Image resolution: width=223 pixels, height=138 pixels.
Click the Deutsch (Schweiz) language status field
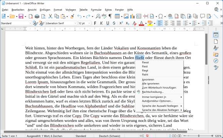pos(110,136)
